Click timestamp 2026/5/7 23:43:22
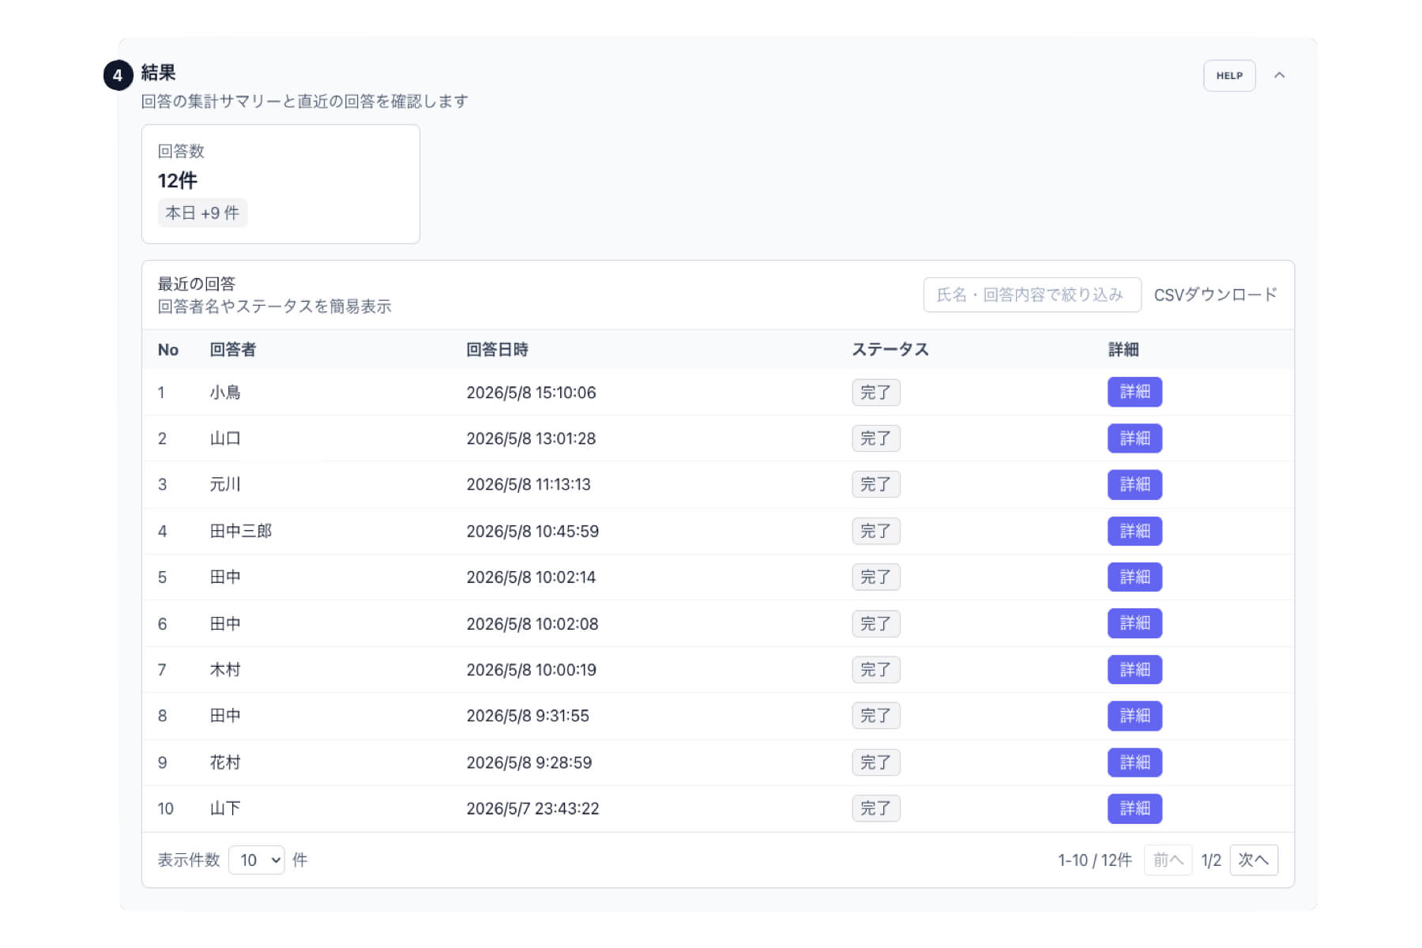Screen dimensions: 1422x948 click(532, 808)
